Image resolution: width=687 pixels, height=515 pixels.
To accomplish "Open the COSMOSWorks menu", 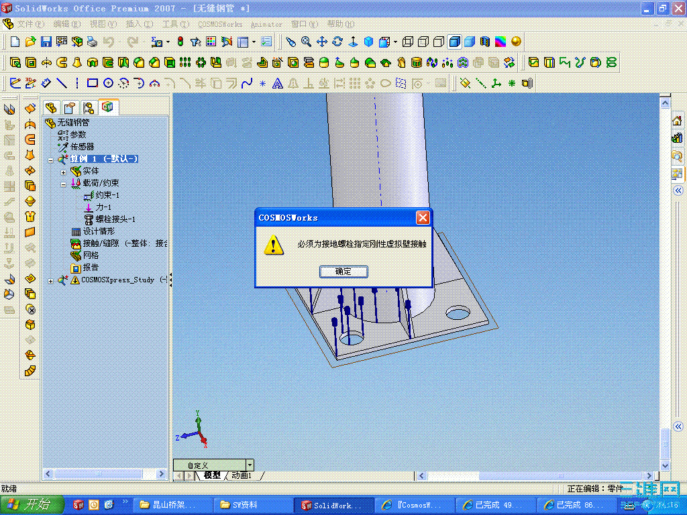I will point(220,24).
